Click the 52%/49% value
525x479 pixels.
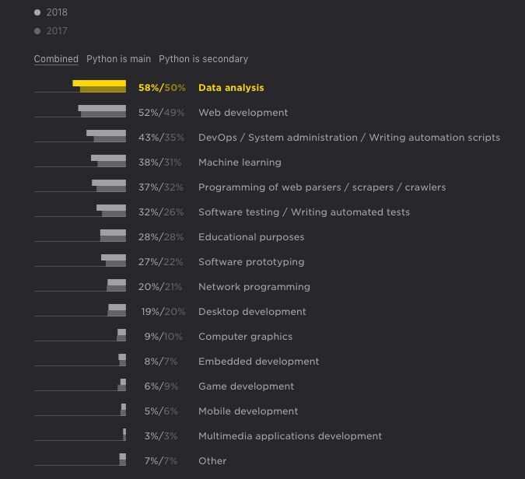[161, 113]
